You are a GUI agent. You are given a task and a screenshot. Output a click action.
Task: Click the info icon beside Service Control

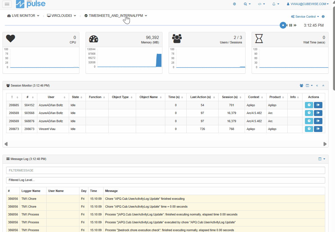(x=323, y=17)
